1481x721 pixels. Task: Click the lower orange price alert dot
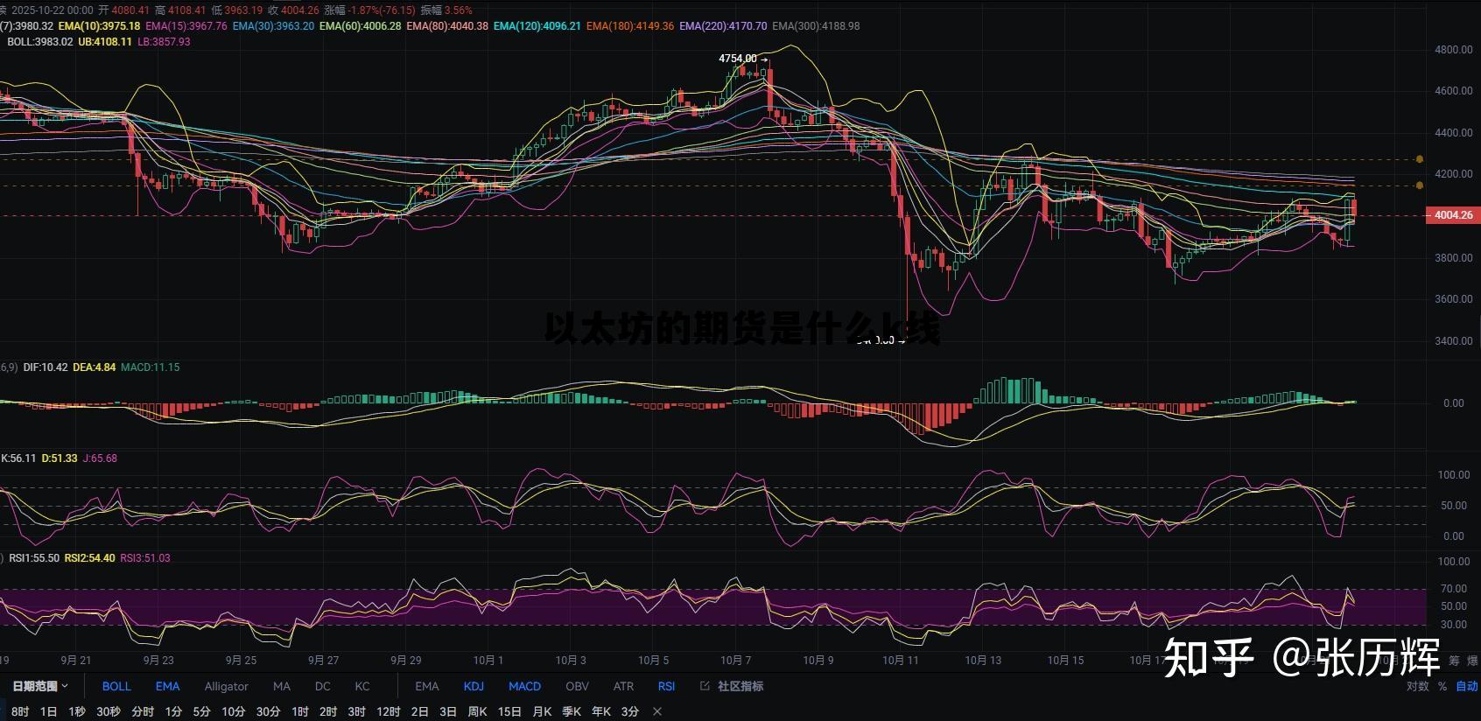click(1419, 185)
